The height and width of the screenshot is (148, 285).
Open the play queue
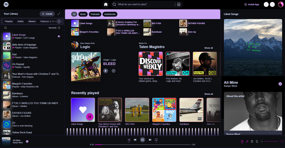click(x=252, y=141)
